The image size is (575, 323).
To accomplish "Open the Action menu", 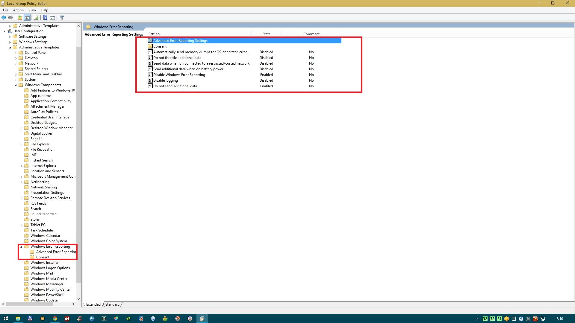I will [x=18, y=10].
